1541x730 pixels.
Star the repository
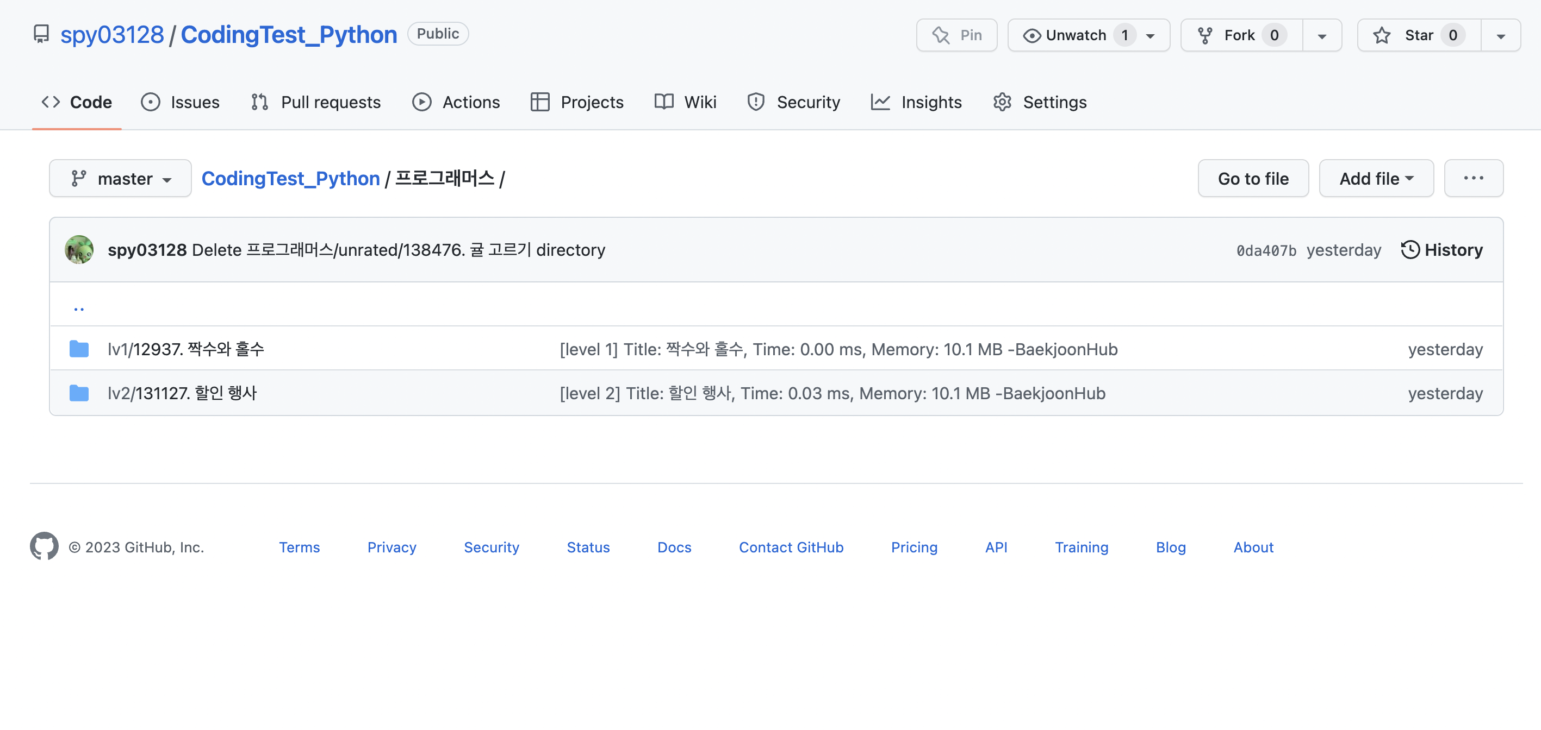click(1419, 35)
